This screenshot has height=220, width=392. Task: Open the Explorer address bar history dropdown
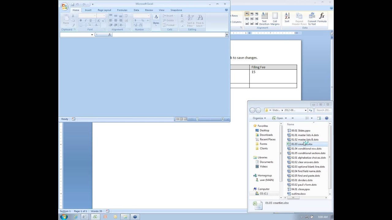coord(305,110)
